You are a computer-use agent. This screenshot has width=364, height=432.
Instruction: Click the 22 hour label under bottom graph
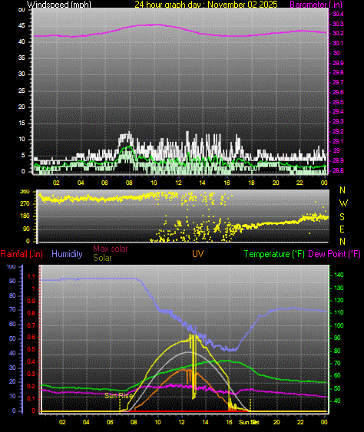(300, 422)
